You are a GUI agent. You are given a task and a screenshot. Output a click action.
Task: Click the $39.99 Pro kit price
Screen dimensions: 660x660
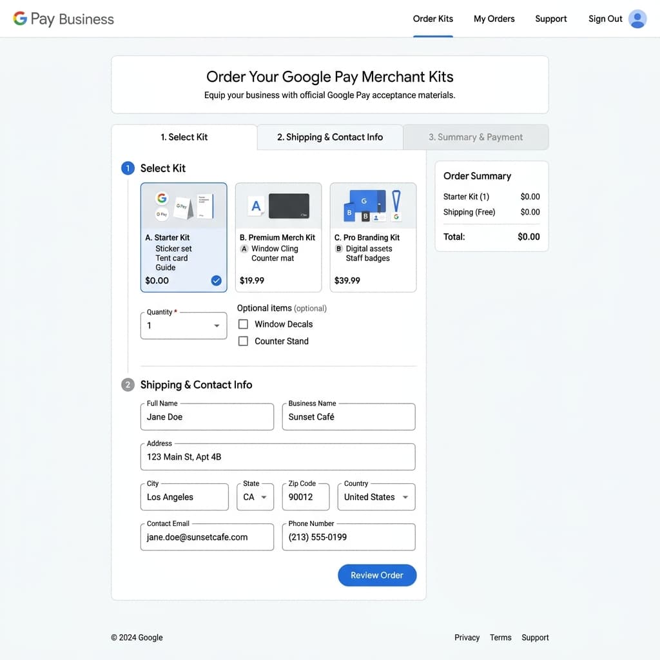point(347,280)
